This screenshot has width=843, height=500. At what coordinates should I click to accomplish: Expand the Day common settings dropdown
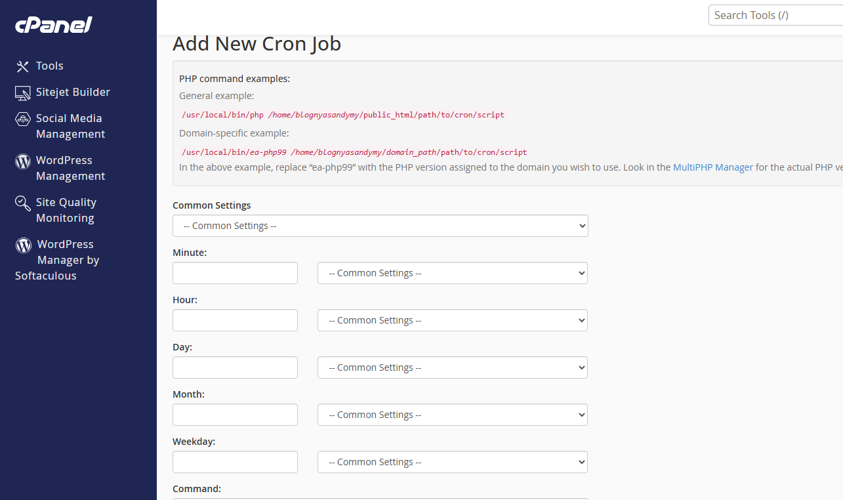tap(453, 367)
